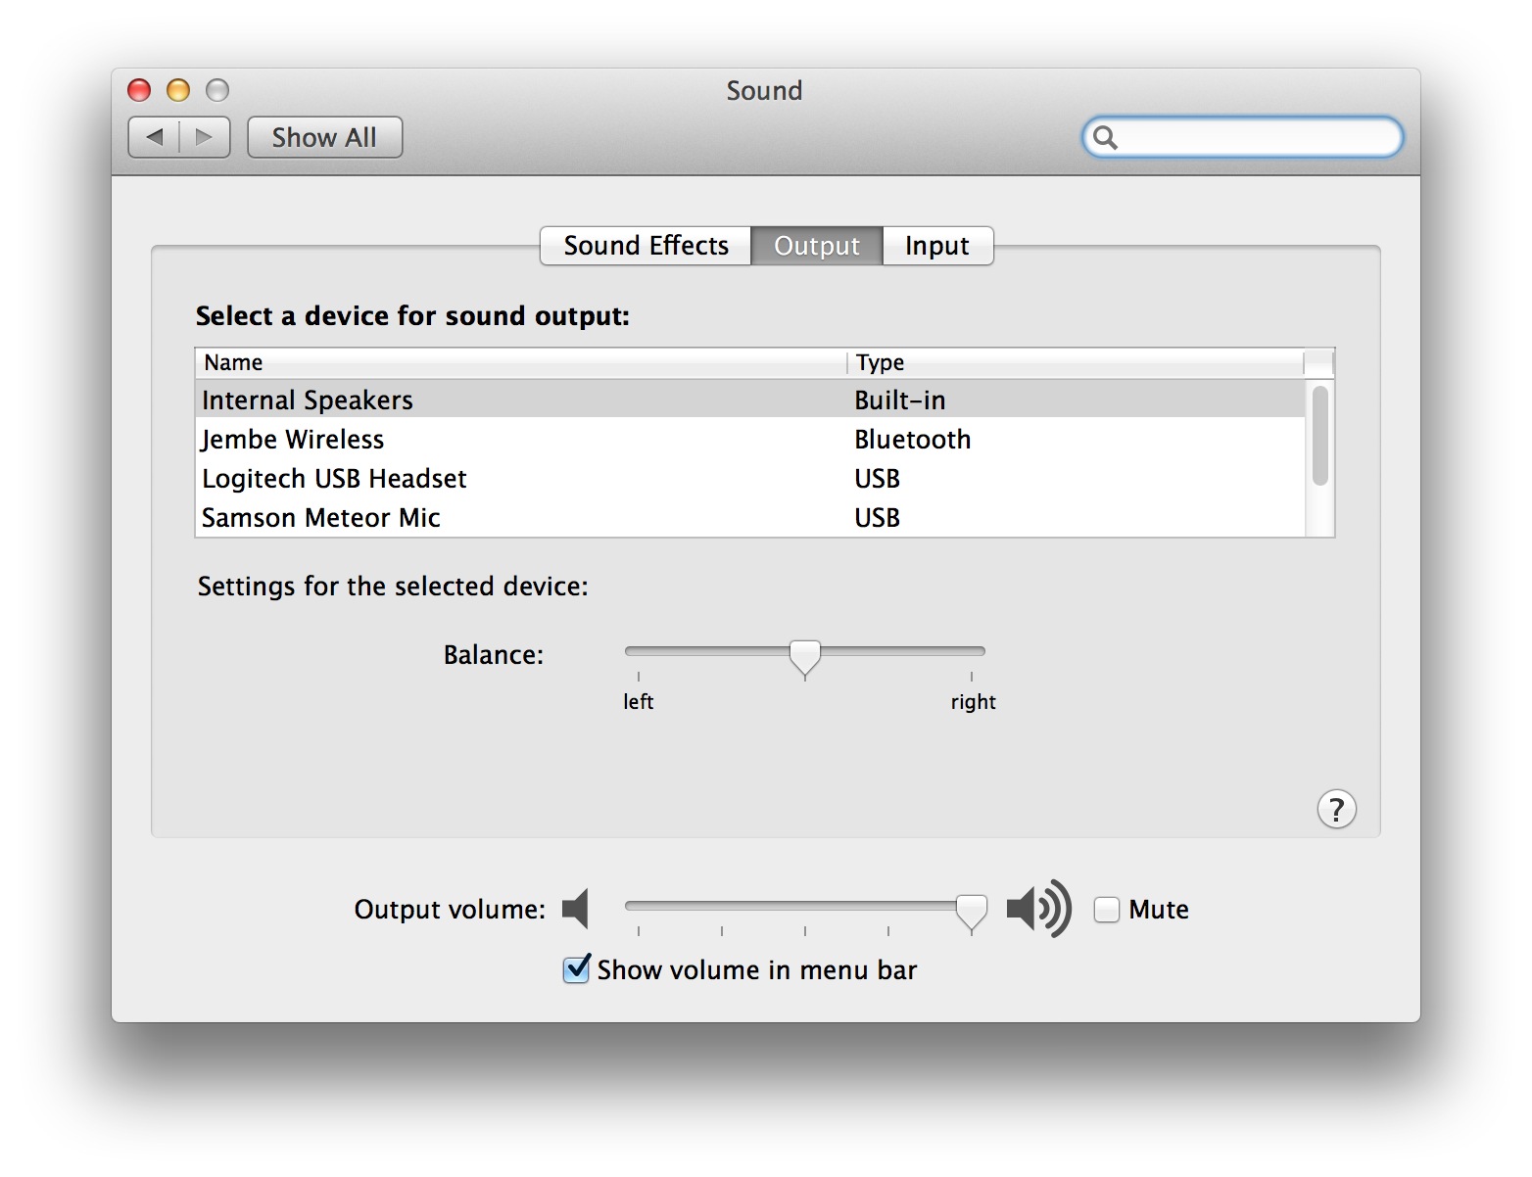Go forward with the right arrow button
Viewport: 1532px width, 1177px height.
point(205,137)
